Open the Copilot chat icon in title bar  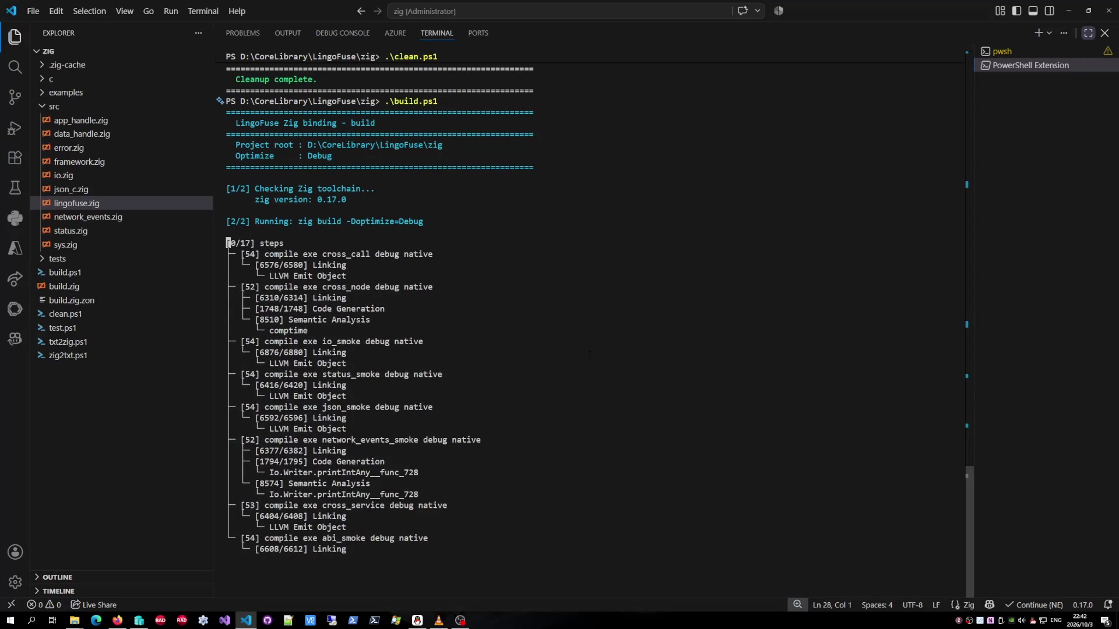click(743, 10)
